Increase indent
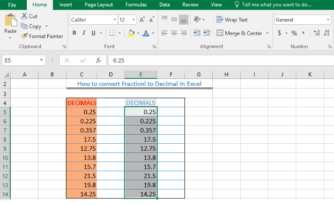The width and height of the screenshot is (334, 205). (x=206, y=33)
